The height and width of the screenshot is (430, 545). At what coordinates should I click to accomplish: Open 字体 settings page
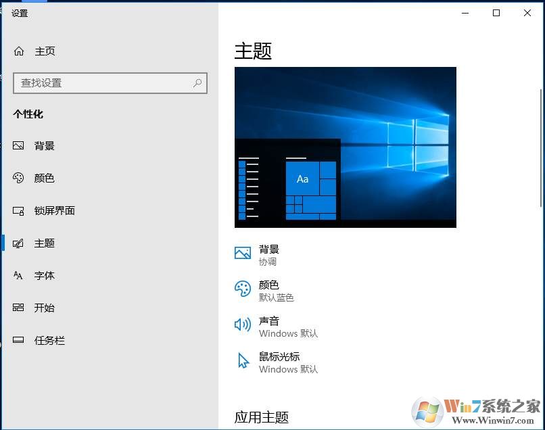click(44, 276)
